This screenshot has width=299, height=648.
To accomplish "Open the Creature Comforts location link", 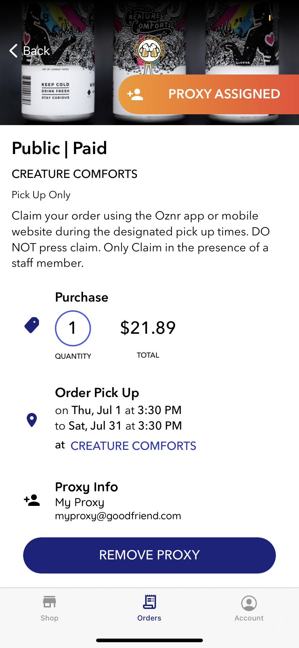I will pyautogui.click(x=133, y=446).
